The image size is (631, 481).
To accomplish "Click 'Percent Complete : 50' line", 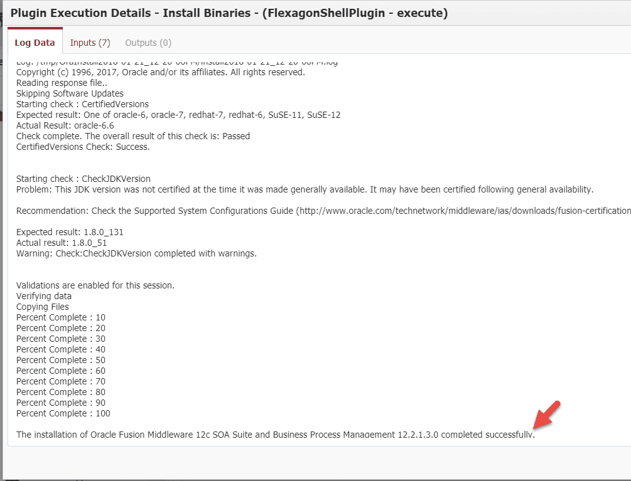I will (x=61, y=360).
